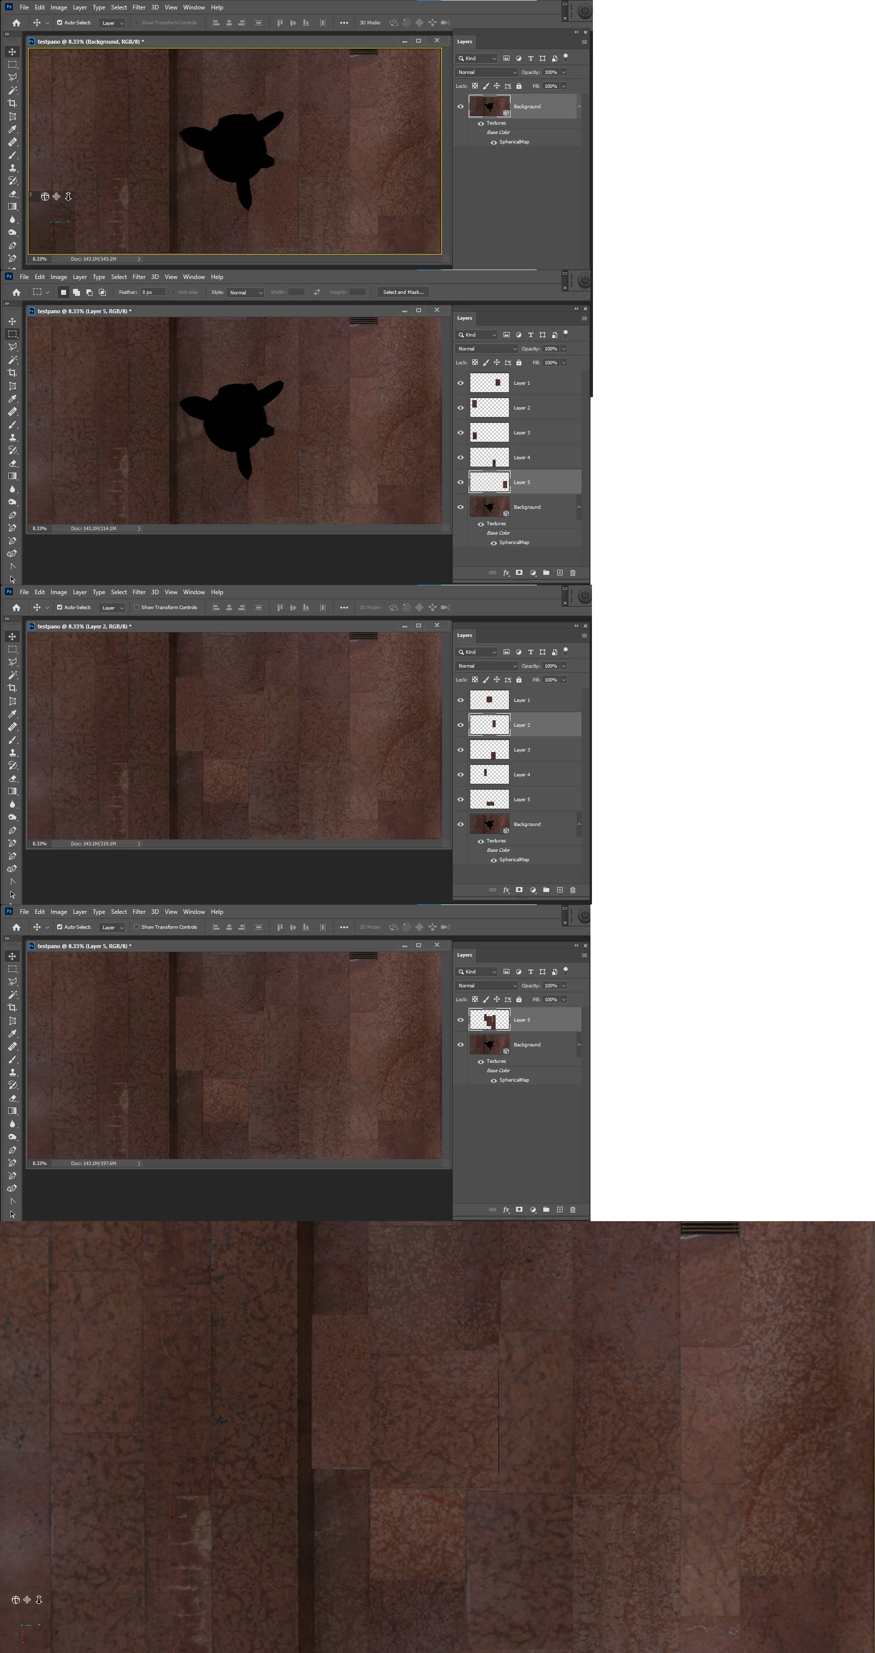This screenshot has width=875, height=1653.
Task: Open blend mode Normal dropdown, Doc 214.1M window
Action: (487, 348)
